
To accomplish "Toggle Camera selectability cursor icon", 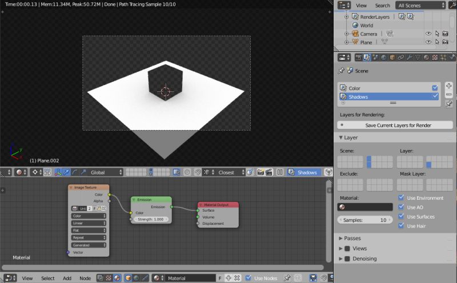I will tap(437, 34).
